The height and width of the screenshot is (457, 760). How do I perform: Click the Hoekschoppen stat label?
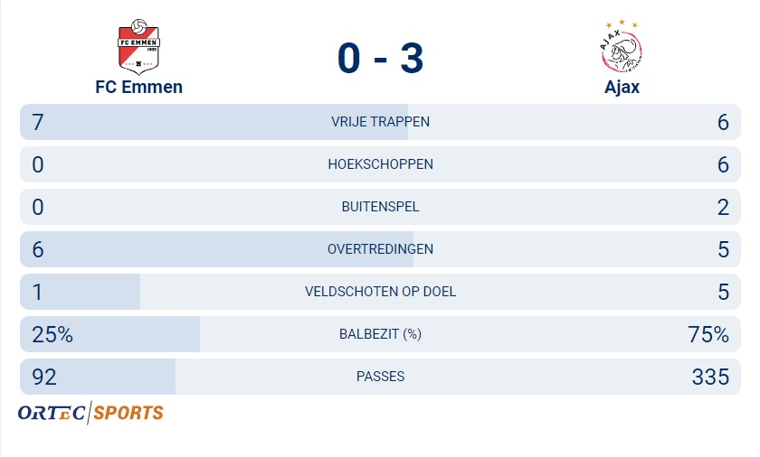coord(381,164)
